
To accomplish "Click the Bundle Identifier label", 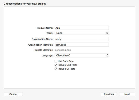I will pyautogui.click(x=44, y=50).
